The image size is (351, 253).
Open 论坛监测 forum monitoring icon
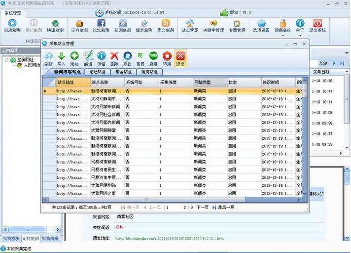click(x=101, y=23)
